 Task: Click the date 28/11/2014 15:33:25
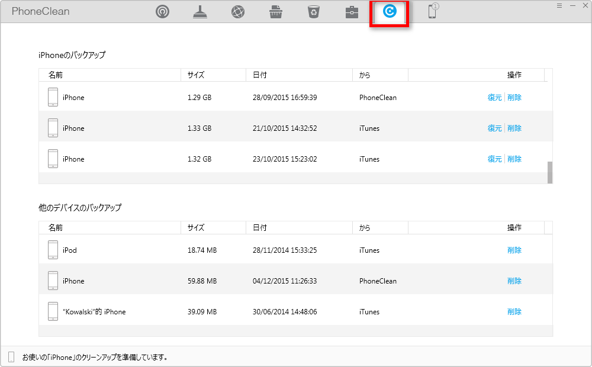pos(285,250)
